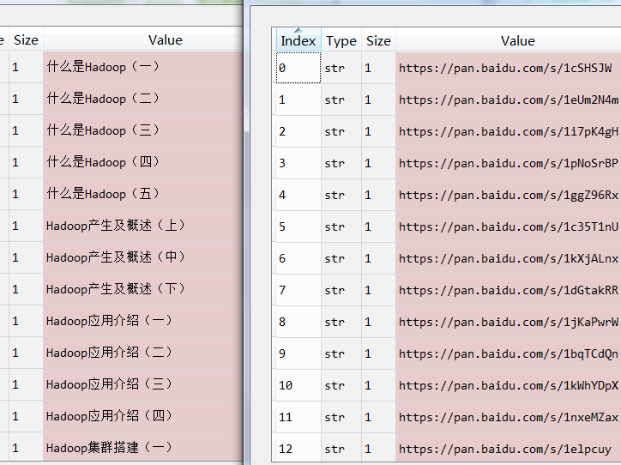Click the str type cell in row 0
621x465 pixels.
tap(341, 68)
